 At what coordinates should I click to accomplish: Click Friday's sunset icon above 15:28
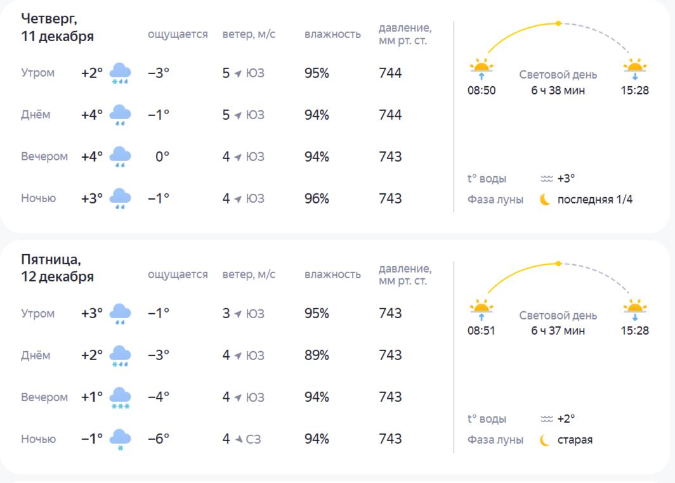point(635,308)
